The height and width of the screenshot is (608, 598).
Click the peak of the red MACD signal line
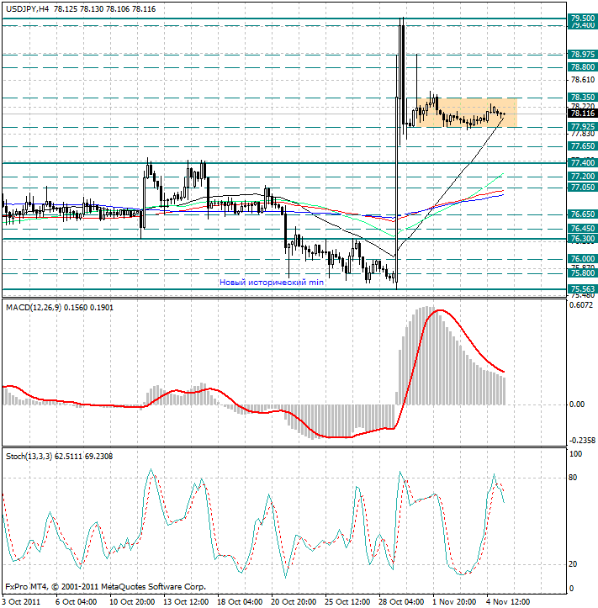coord(438,310)
